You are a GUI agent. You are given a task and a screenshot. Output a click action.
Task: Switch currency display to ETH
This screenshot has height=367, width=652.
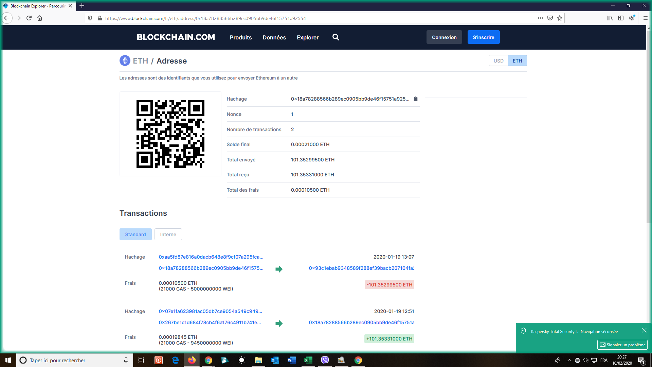517,61
